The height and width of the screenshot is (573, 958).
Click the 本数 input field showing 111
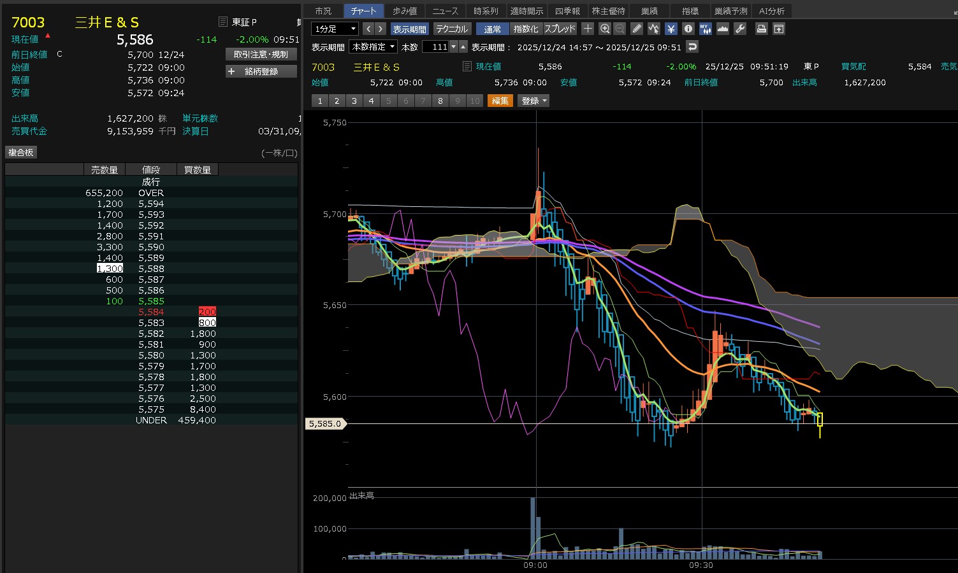tap(436, 46)
